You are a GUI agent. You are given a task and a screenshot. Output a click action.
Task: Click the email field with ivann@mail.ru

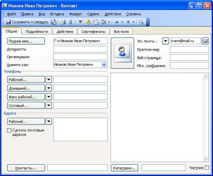click(x=185, y=41)
